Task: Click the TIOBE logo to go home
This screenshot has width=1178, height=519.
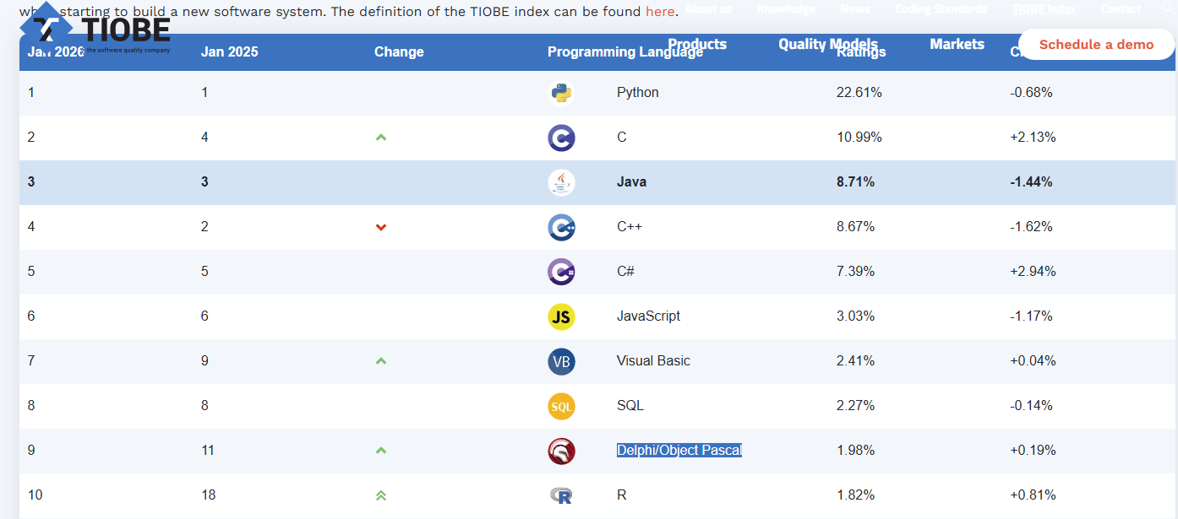Action: (95, 30)
